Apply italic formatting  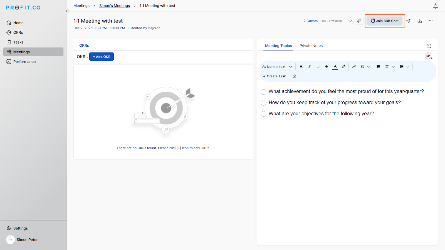pos(309,67)
